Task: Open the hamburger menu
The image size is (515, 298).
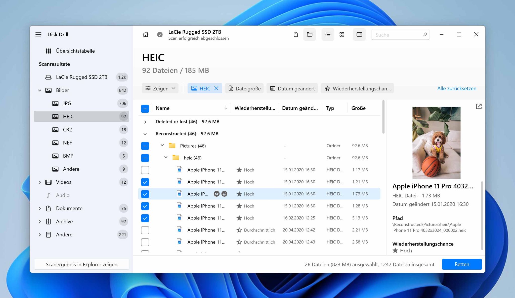Action: (x=38, y=34)
